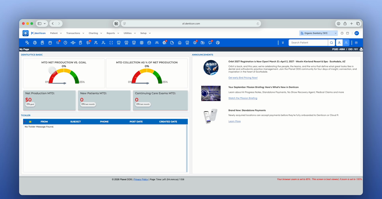The width and height of the screenshot is (382, 199).
Task: Select single patient search mode toggle
Action: coord(339,43)
